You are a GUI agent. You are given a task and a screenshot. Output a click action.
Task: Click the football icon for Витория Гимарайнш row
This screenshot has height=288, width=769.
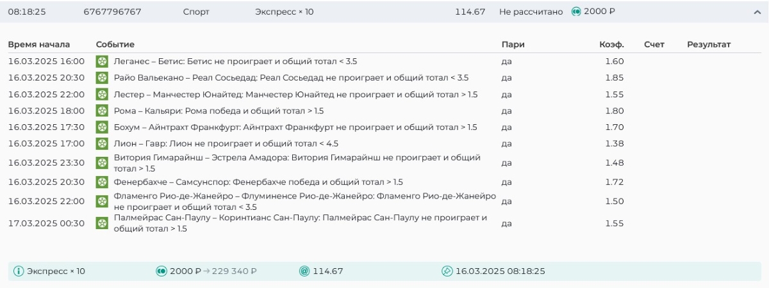[101, 163]
